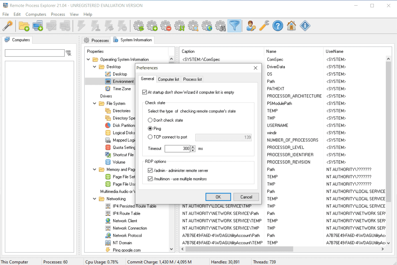Open the Computers menu
This screenshot has width=397, height=265.
pos(36,14)
